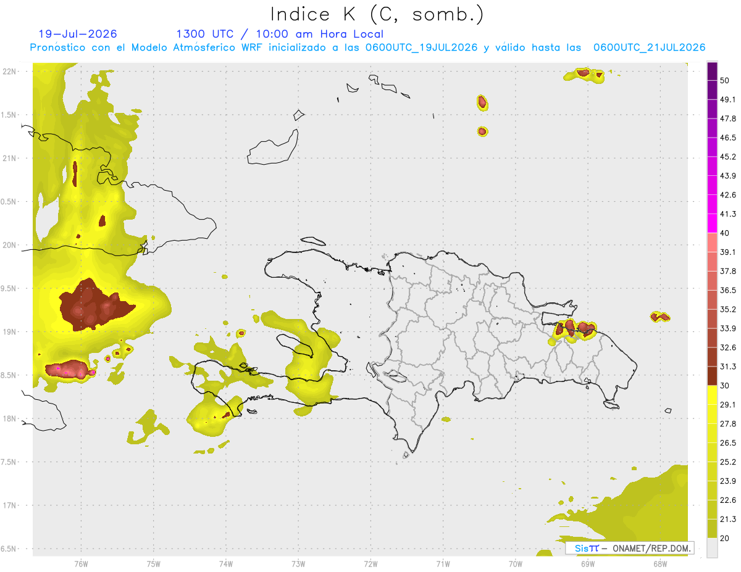Select the "43.9" color bar label

coord(728,176)
